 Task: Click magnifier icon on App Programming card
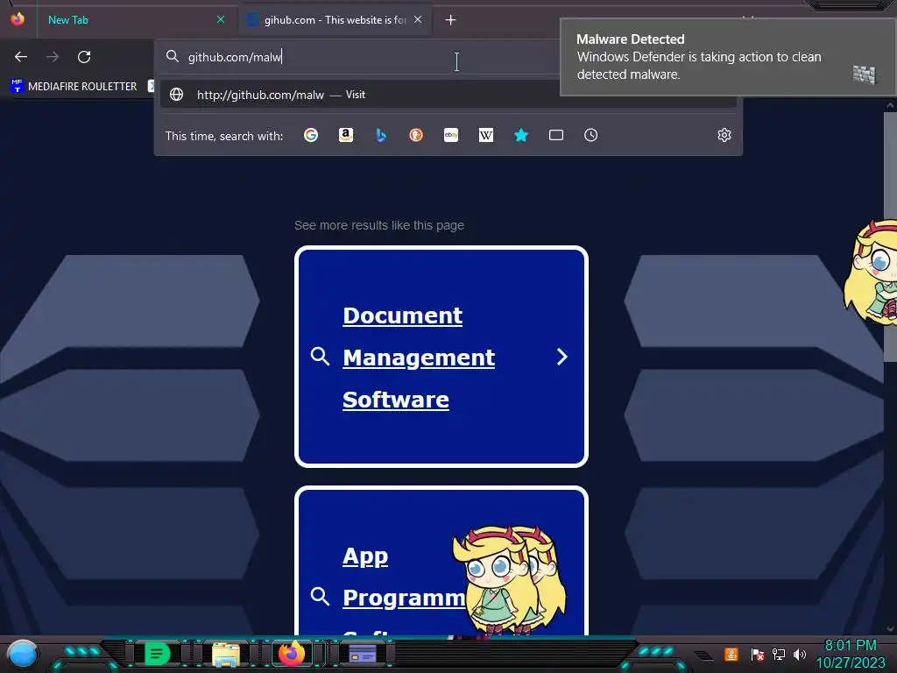point(320,596)
